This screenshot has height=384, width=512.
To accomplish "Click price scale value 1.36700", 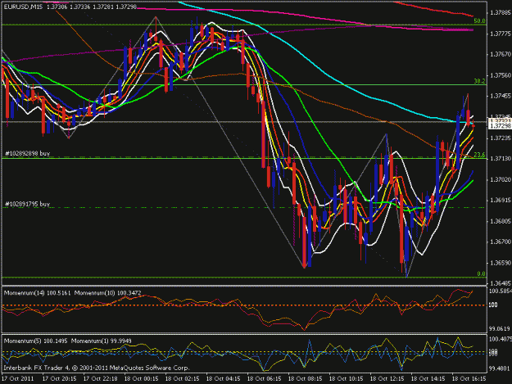I will (501, 242).
